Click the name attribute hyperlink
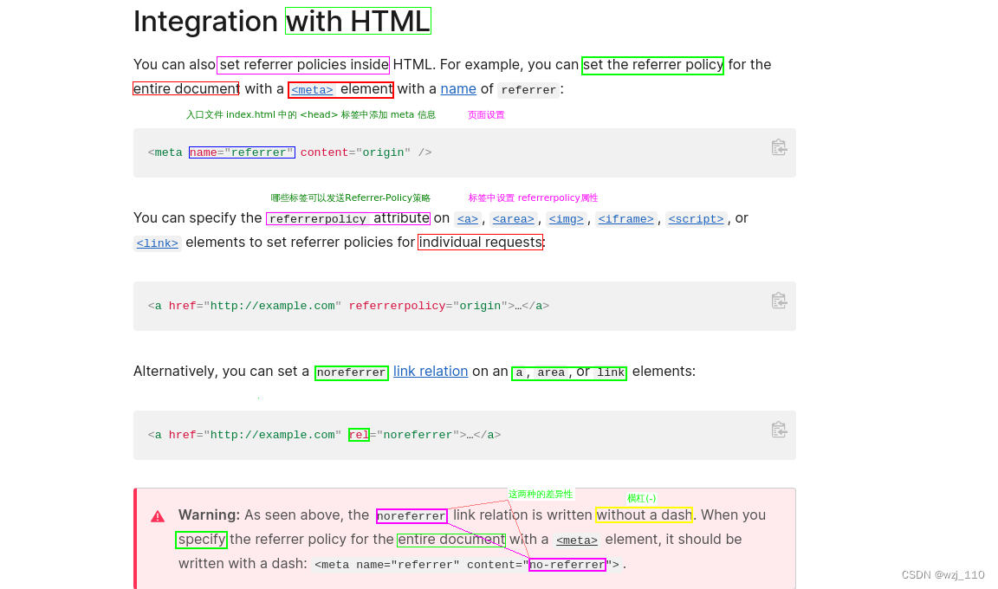Image resolution: width=998 pixels, height=589 pixels. pos(457,88)
